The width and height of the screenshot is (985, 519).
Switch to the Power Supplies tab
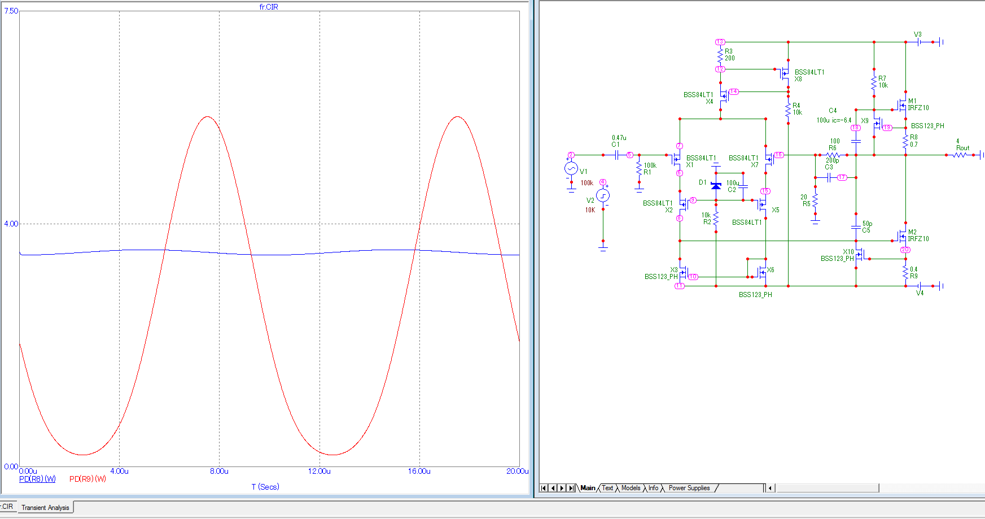tap(689, 488)
